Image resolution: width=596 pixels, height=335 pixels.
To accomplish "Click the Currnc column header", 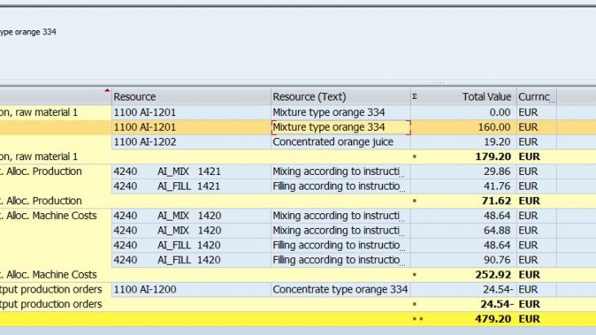I will tap(536, 96).
